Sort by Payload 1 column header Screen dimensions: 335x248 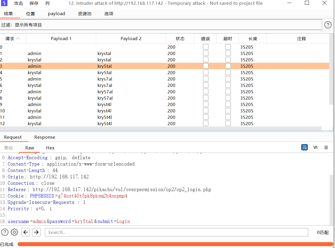61,39
